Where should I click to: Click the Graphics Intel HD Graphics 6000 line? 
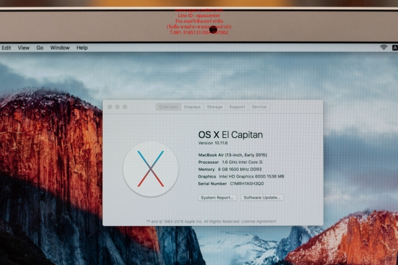[241, 176]
